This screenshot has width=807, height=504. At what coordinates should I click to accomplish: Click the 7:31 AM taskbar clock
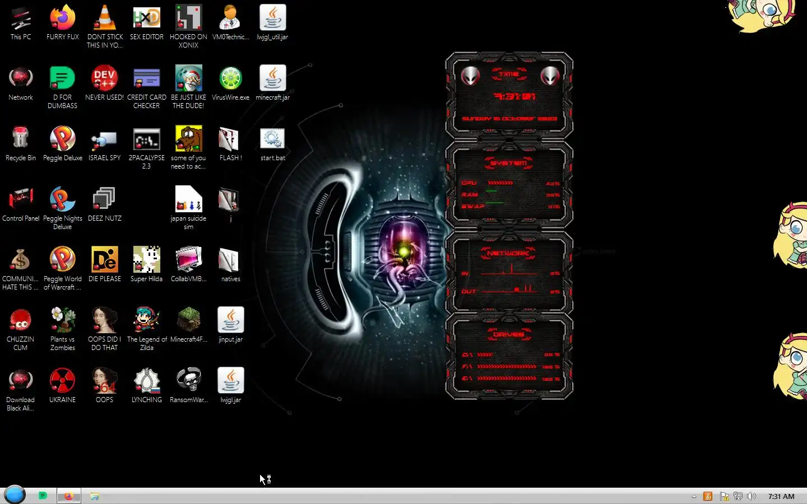point(781,496)
